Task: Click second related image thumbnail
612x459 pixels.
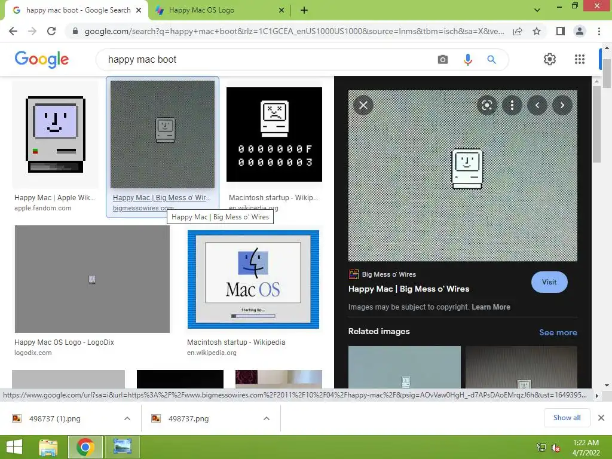Action: [x=521, y=367]
